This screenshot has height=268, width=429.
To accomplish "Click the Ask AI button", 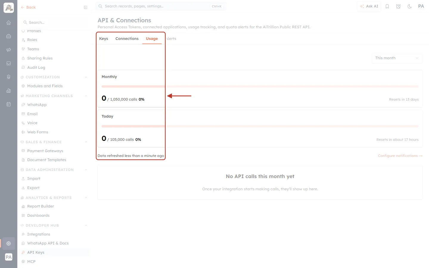I will point(369,6).
